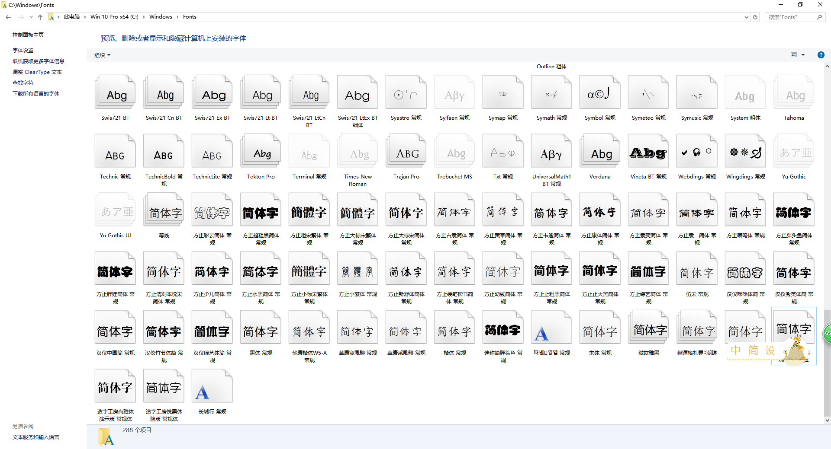Open the 方正胖娃简体 font icon
This screenshot has height=449, width=831.
[115, 269]
